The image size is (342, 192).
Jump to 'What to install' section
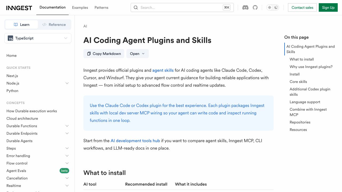(302, 59)
